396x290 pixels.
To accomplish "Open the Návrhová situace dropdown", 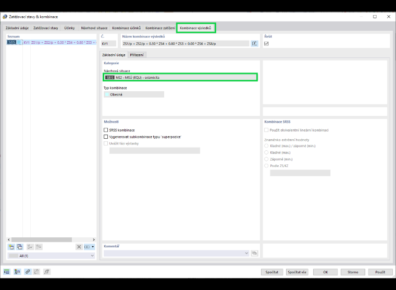I will (x=180, y=77).
